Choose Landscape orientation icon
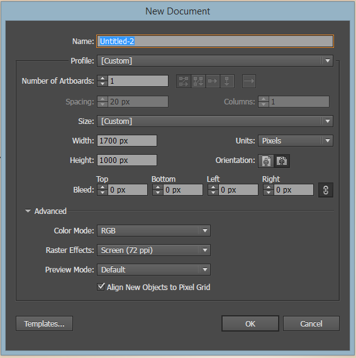356x358 pixels. pyautogui.click(x=282, y=161)
